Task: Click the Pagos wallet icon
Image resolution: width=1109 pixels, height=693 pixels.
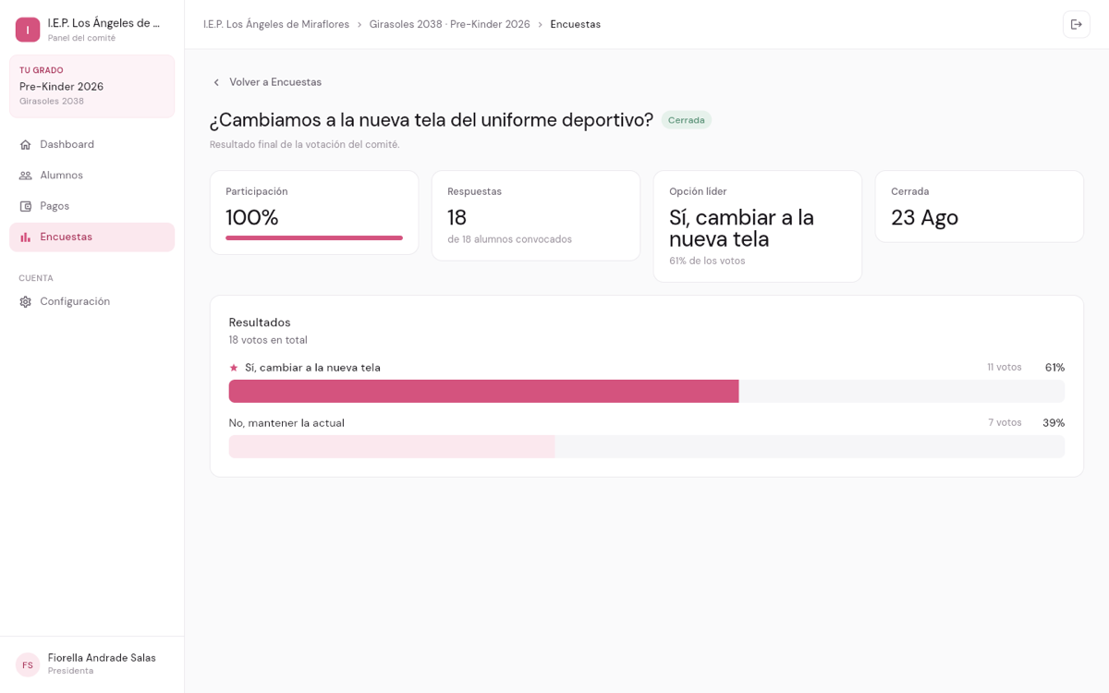Action: pos(26,206)
